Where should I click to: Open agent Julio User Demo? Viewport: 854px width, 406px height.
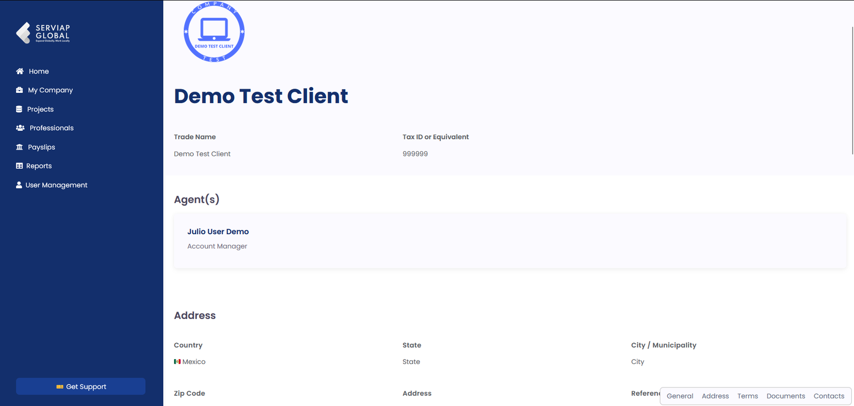(x=218, y=232)
